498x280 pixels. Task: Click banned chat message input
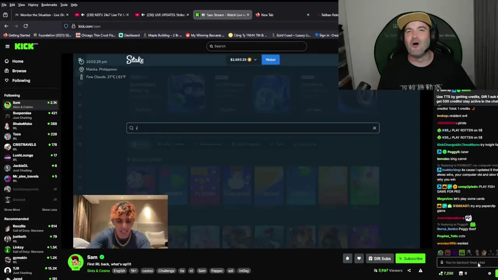point(467,262)
